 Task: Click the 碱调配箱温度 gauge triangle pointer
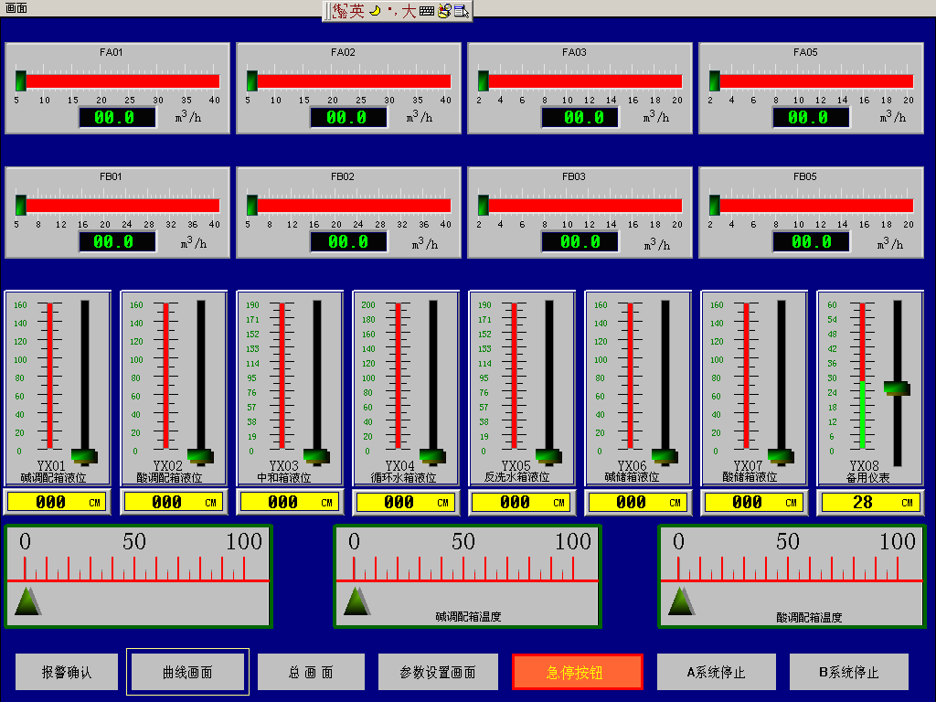pos(356,601)
